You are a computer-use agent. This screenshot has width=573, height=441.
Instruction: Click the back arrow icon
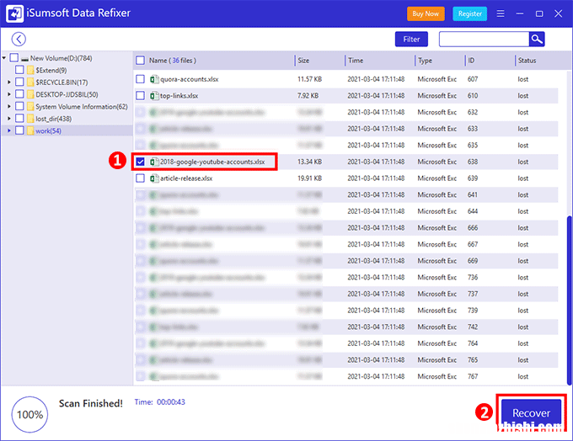19,39
